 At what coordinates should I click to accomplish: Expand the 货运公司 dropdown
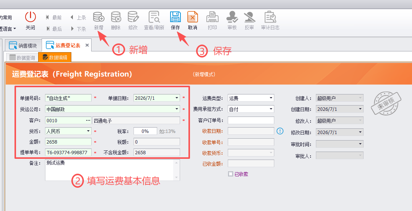[177, 109]
